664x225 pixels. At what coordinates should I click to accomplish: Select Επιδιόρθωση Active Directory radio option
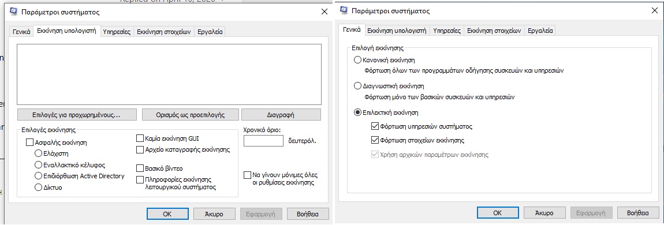point(39,176)
